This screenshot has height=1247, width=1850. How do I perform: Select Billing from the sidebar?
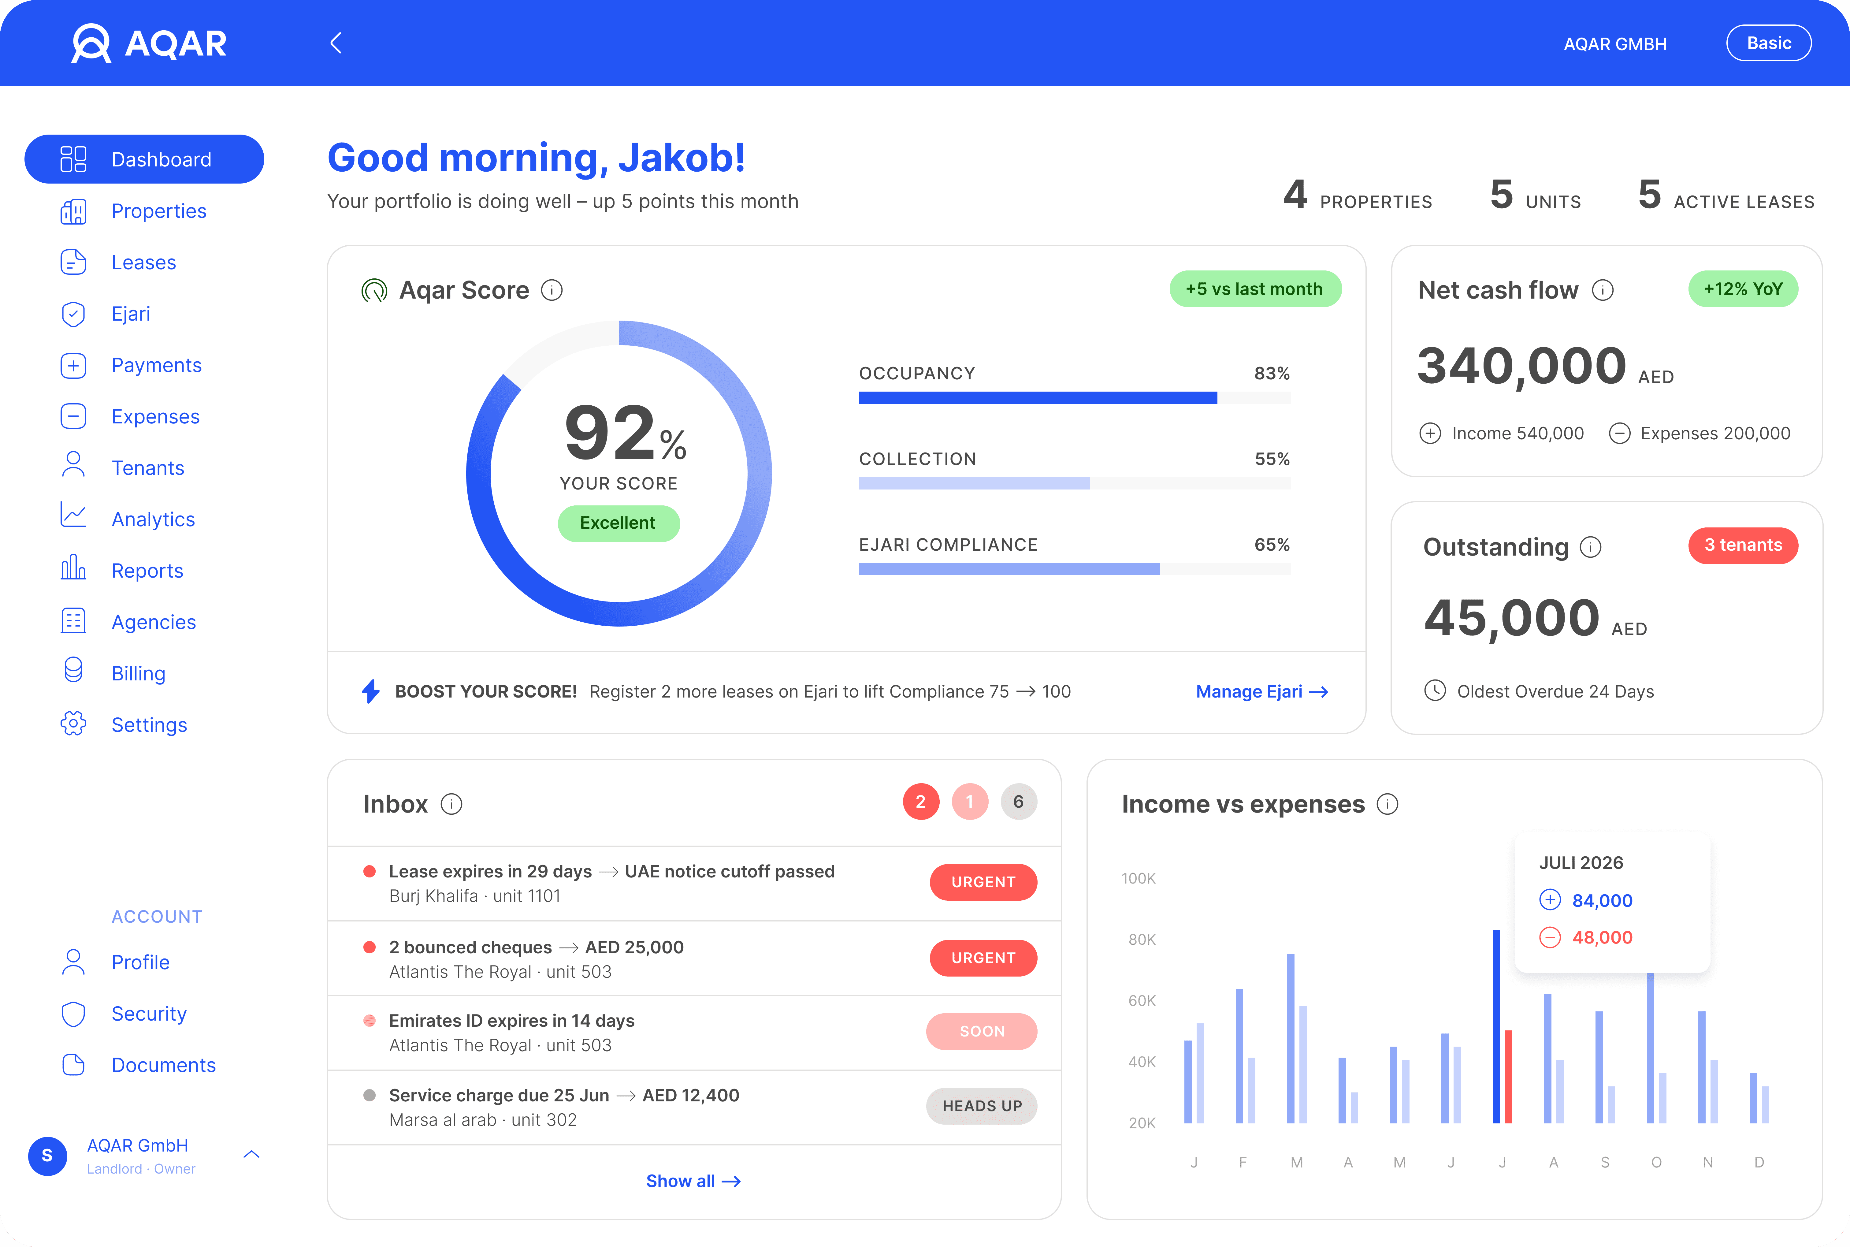[x=138, y=674]
